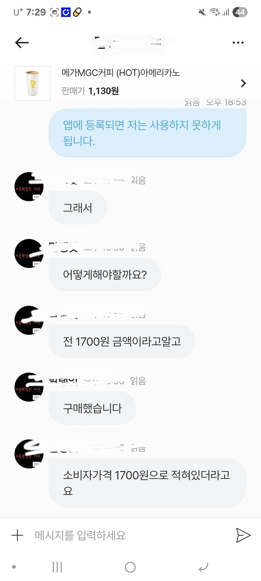
Task: Tap the avatar beside the 그래서 message
Action: pos(29,187)
